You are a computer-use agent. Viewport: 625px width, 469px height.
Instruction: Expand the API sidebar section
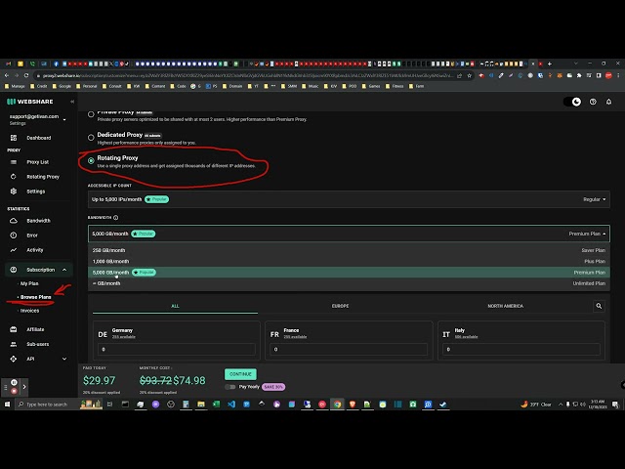[x=64, y=359]
